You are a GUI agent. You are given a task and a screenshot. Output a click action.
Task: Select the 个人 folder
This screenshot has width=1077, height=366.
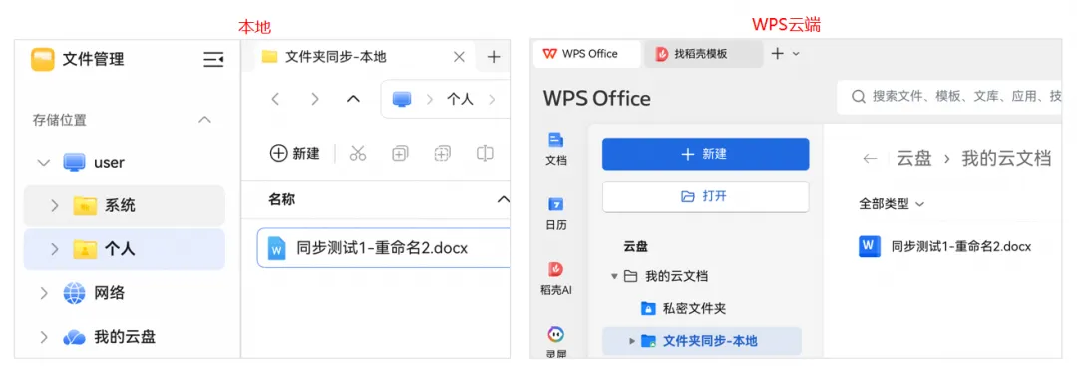124,249
